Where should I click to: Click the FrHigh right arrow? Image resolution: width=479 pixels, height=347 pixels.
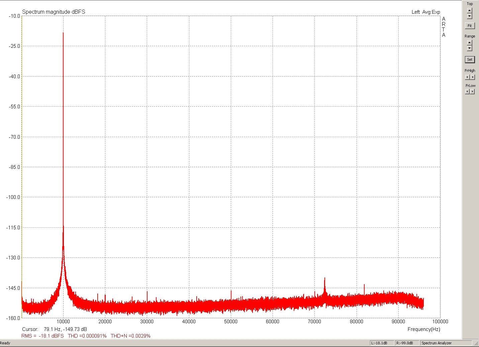click(x=472, y=77)
